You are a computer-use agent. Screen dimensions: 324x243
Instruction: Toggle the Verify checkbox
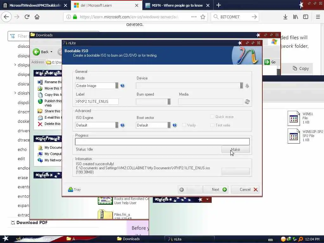(x=184, y=125)
